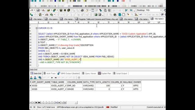Click the blank white page icon
Viewport: 195px width, 110px height.
point(124,15)
